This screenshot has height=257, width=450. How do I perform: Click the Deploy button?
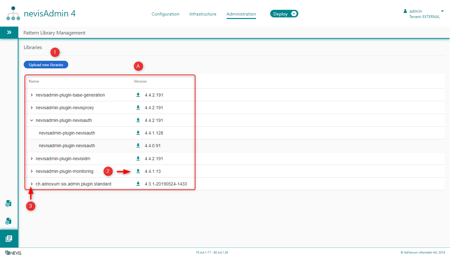[284, 14]
